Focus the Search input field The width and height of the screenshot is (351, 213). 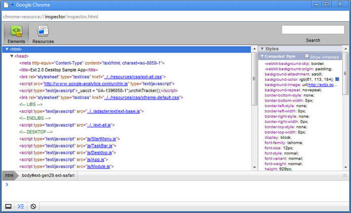(x=313, y=30)
